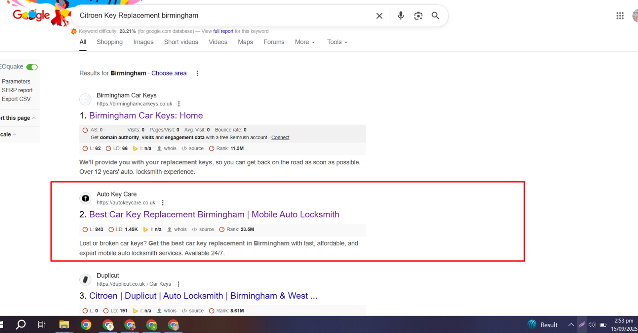The height and width of the screenshot is (333, 638).
Task: Open the Google apps grid icon
Action: (620, 16)
